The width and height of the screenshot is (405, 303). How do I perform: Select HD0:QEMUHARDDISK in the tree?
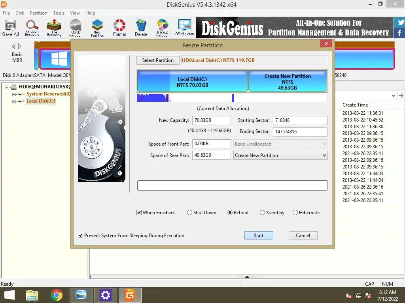(44, 87)
